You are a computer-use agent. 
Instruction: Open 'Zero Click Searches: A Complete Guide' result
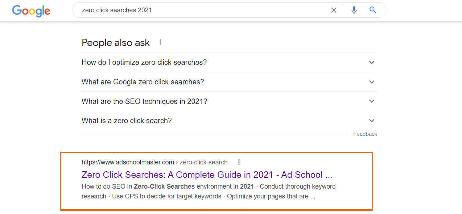tap(207, 175)
